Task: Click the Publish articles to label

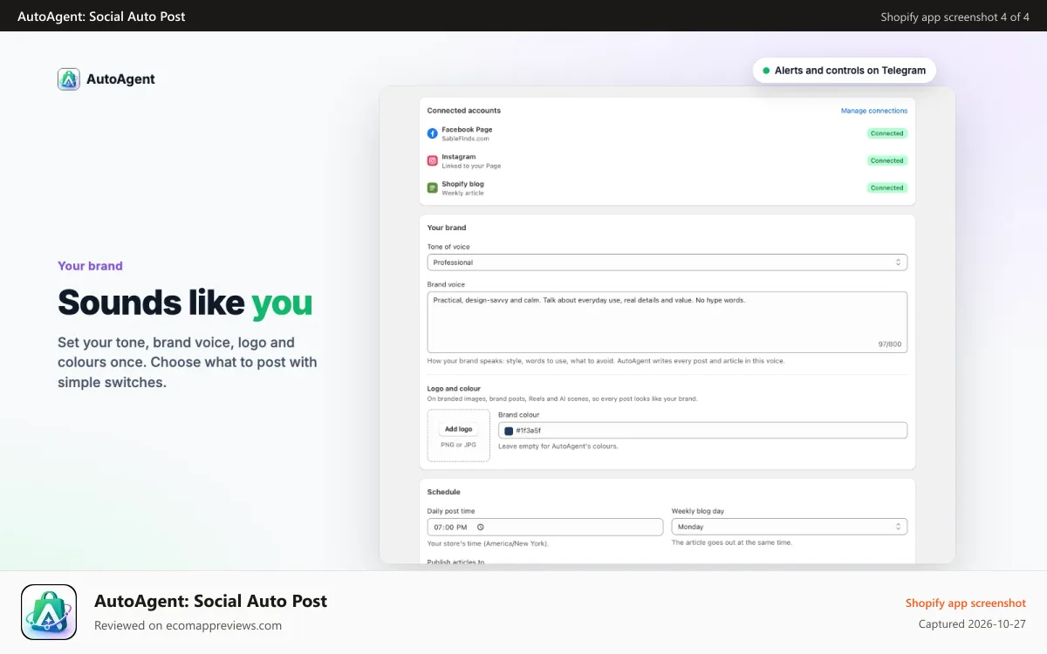Action: pyautogui.click(x=455, y=562)
